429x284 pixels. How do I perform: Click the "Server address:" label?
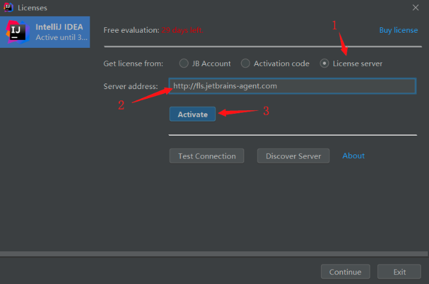pos(130,87)
